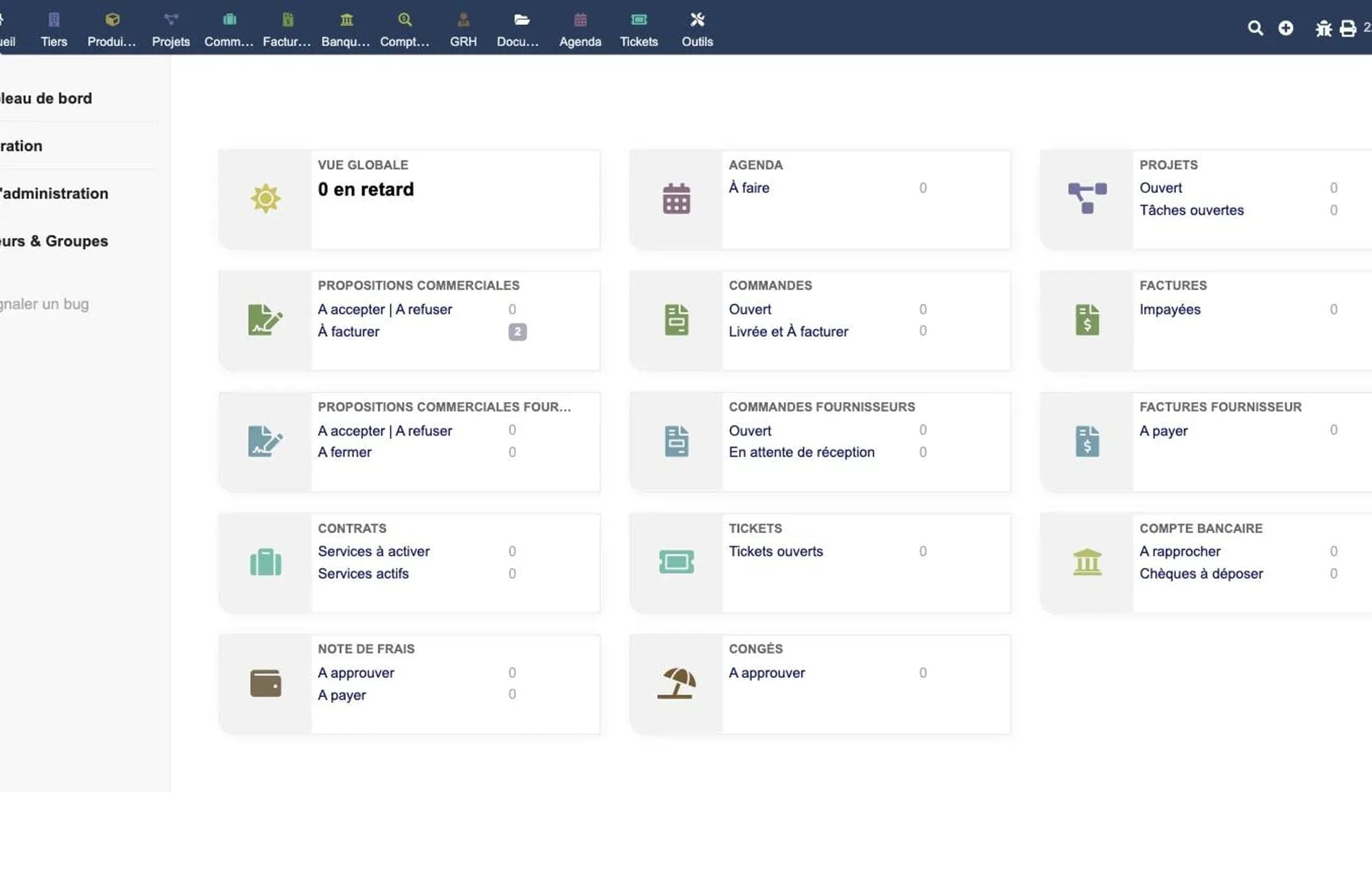Click the bug report icon in top bar

[x=1323, y=28]
